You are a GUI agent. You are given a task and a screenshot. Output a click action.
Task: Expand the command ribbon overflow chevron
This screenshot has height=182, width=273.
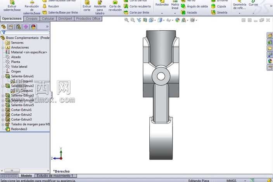tap(271, 6)
